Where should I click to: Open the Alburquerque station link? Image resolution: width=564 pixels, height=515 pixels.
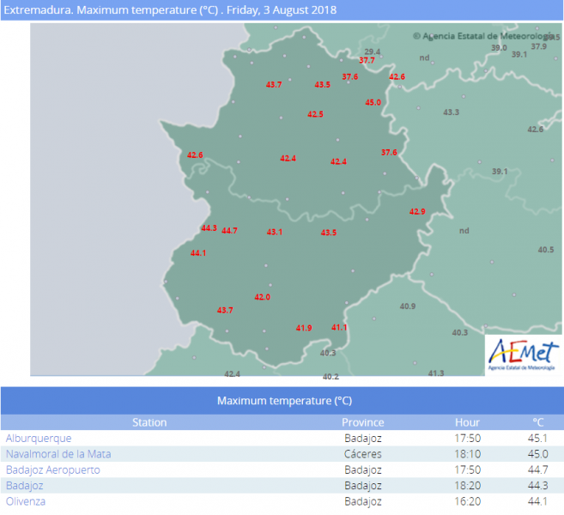tap(39, 438)
